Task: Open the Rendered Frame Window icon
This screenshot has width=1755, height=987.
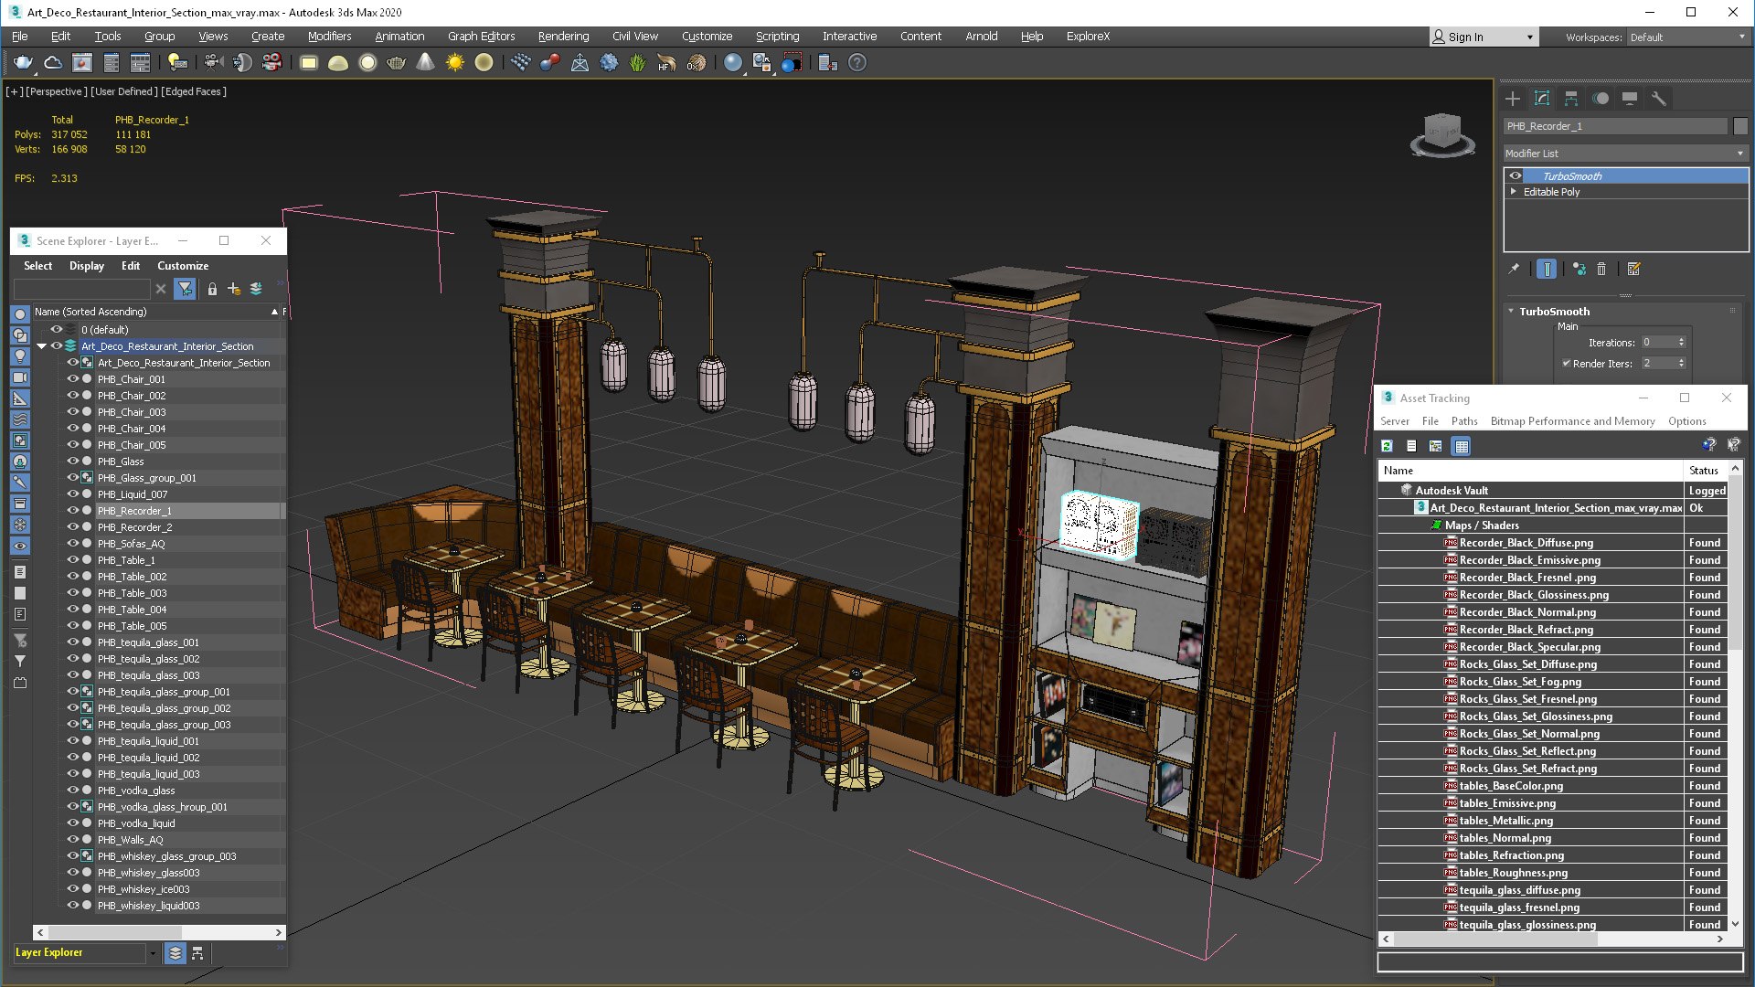Action: (82, 63)
